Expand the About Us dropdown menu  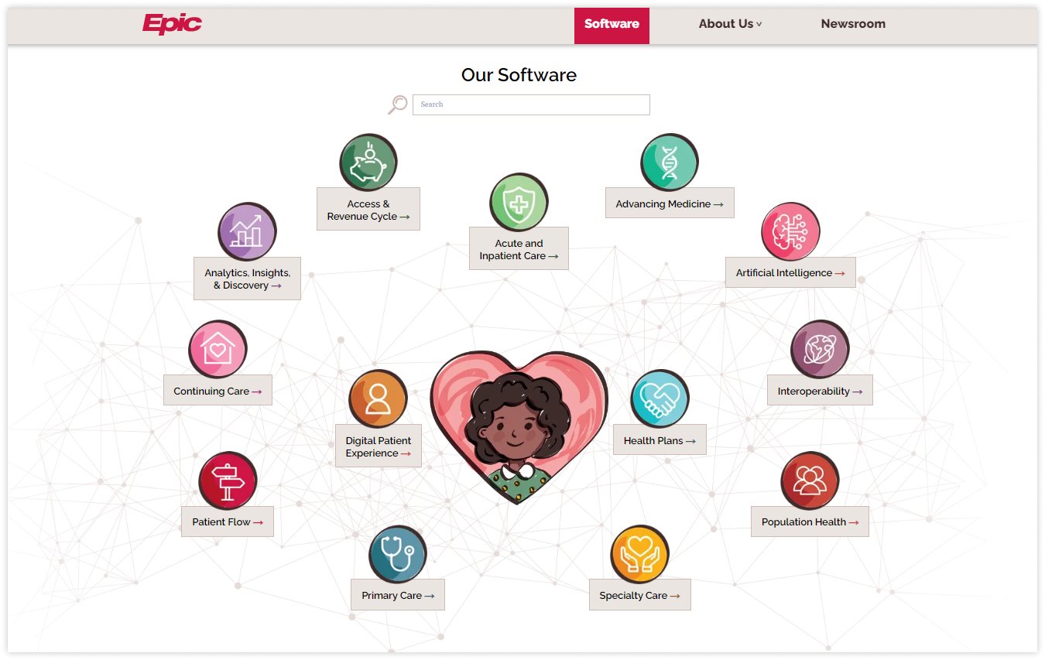click(x=730, y=24)
